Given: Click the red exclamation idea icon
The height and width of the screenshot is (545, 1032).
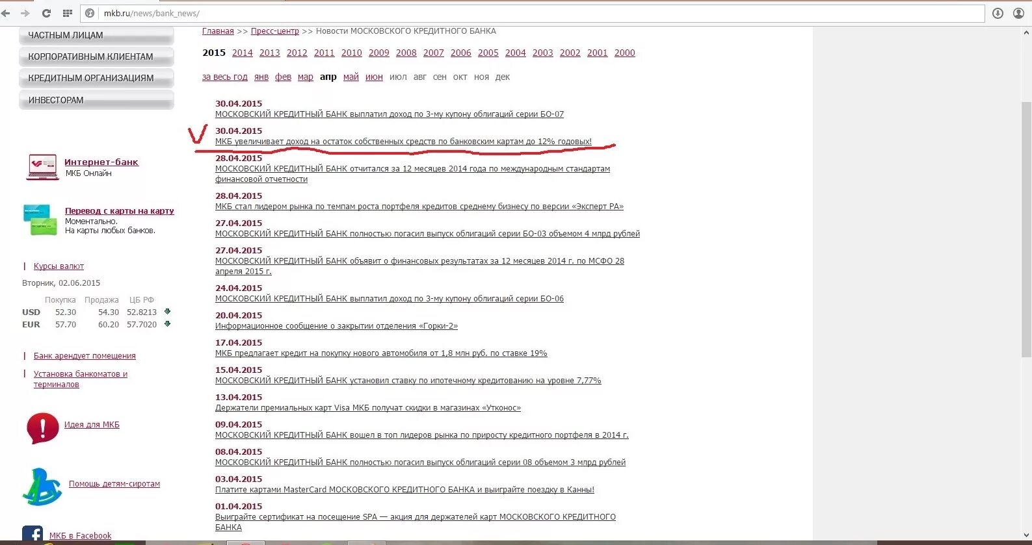Looking at the screenshot, I should pyautogui.click(x=42, y=429).
